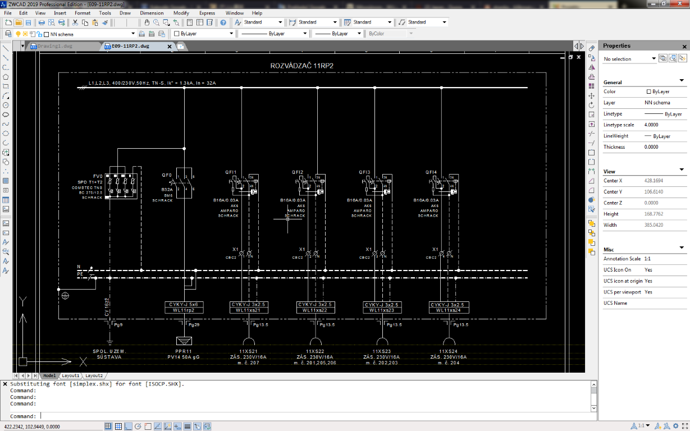
Task: Open the Express menu
Action: (x=207, y=13)
